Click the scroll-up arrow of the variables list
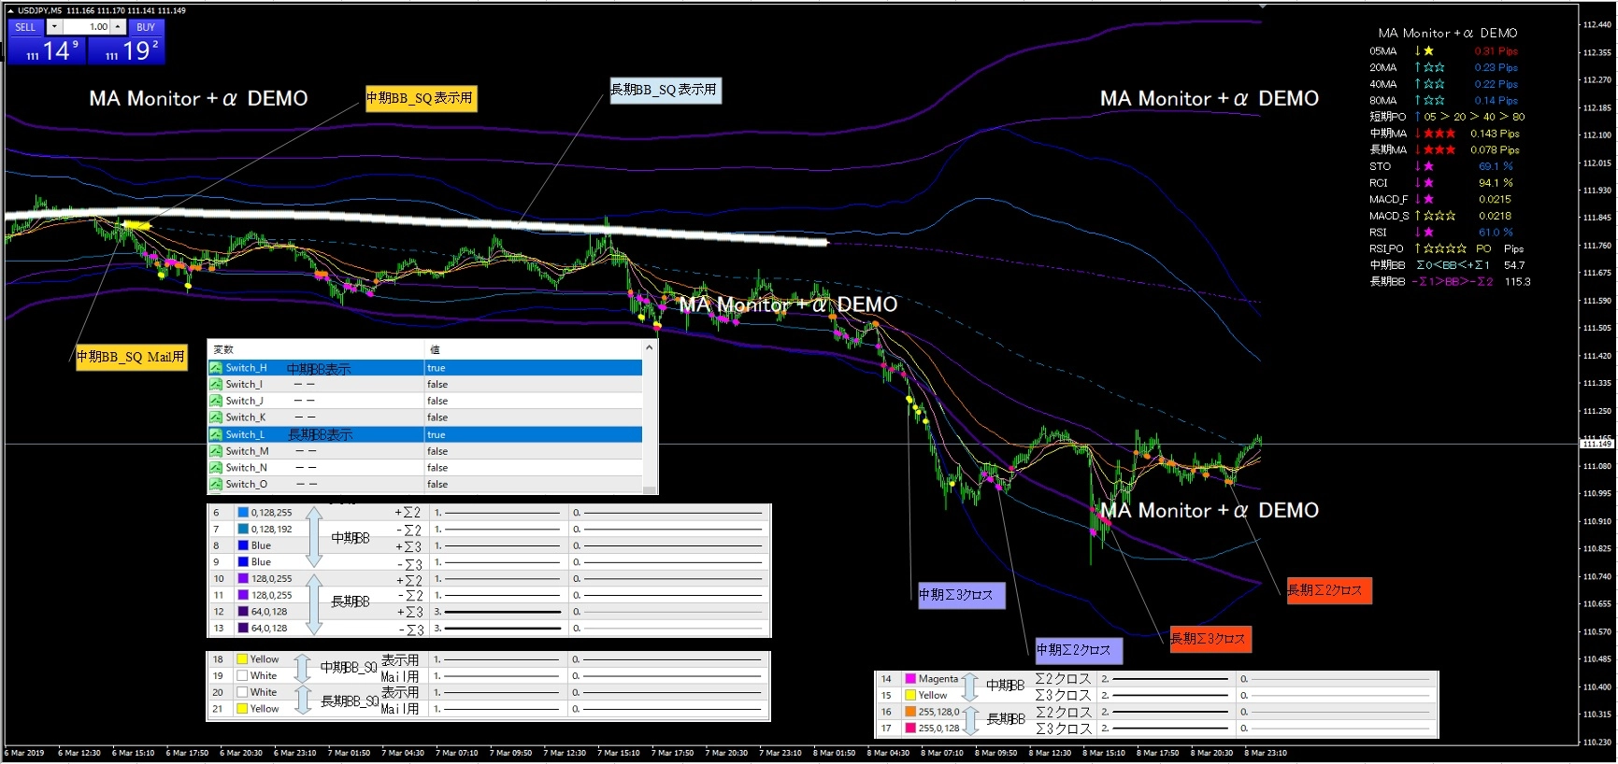Screen dimensions: 1618x764 tap(650, 347)
